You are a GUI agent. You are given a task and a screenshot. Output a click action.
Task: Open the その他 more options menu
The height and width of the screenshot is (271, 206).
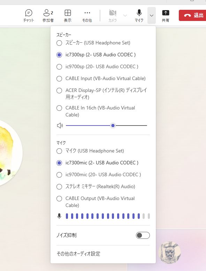87,15
